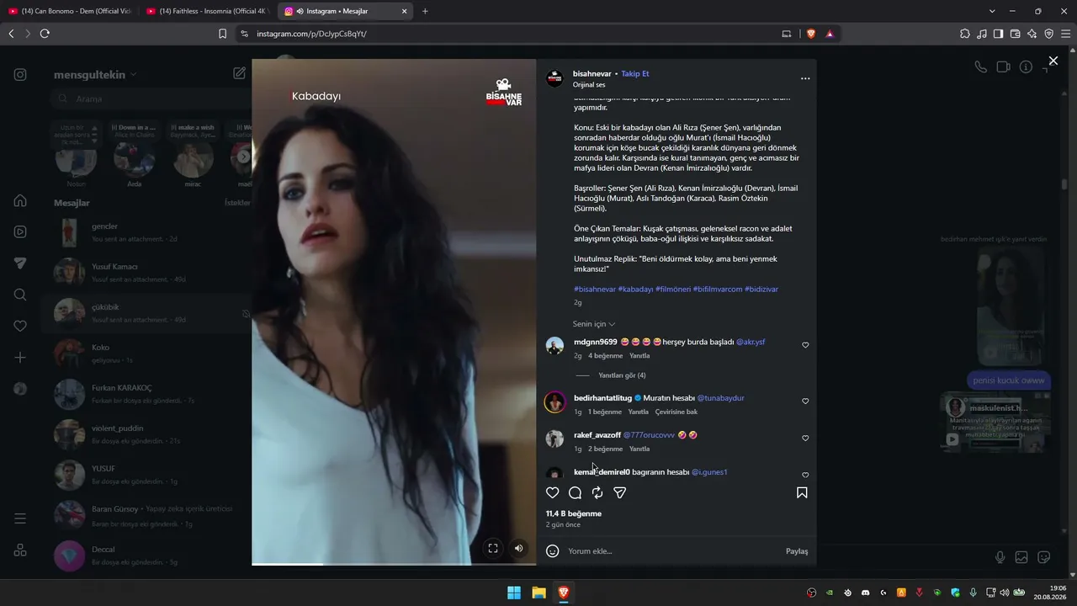Like the post with the heart icon
Viewport: 1077px width, 606px height.
tap(553, 492)
